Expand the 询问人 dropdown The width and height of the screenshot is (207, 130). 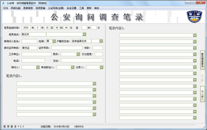38,67
